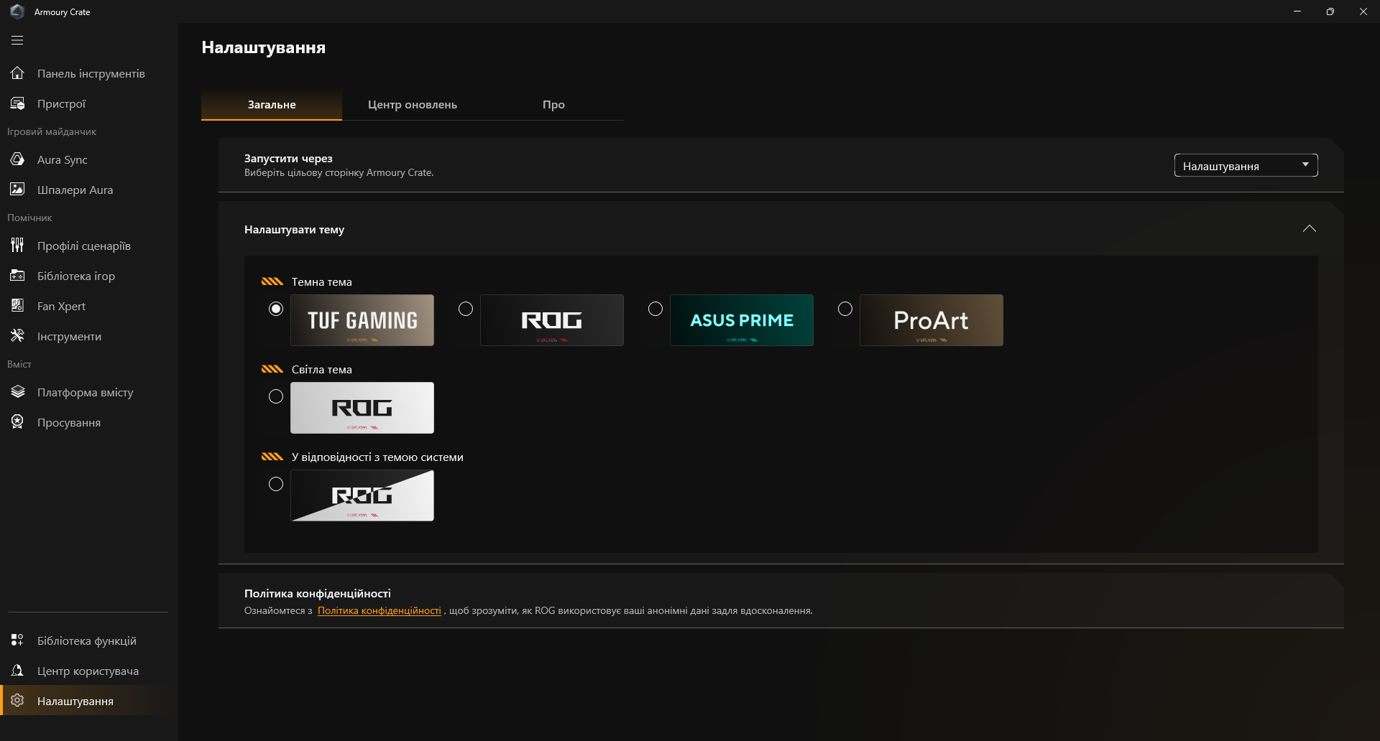The image size is (1380, 741).
Task: Click the Aura Sync icon
Action: click(17, 159)
